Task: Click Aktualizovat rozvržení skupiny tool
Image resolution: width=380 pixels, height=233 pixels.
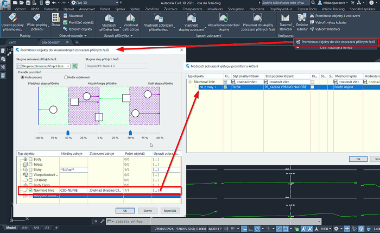Action: (x=224, y=22)
